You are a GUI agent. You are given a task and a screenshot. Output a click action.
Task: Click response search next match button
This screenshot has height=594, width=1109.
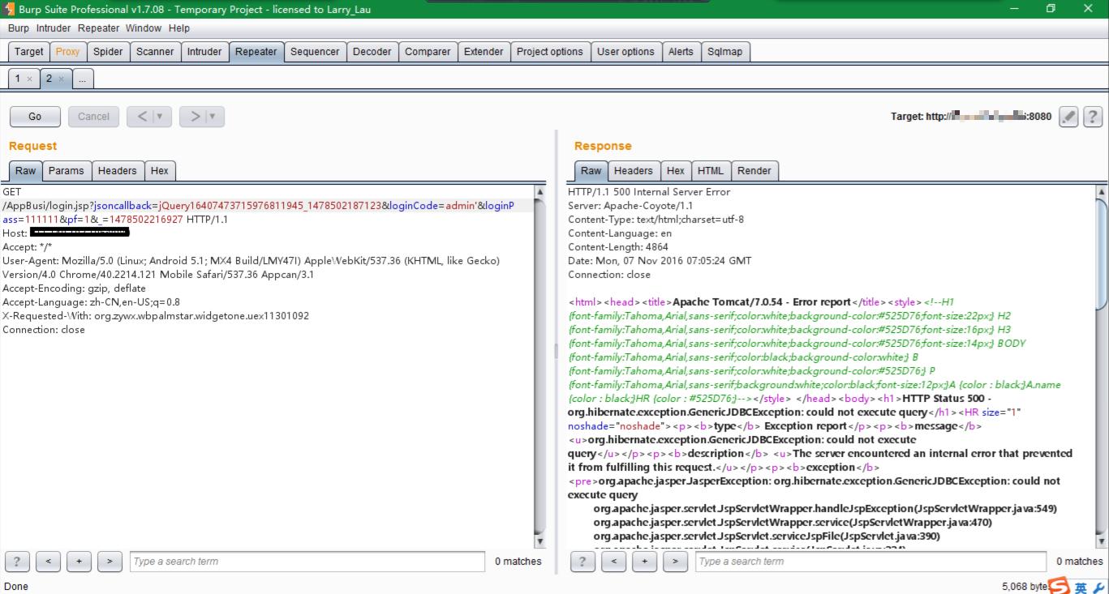click(x=675, y=562)
